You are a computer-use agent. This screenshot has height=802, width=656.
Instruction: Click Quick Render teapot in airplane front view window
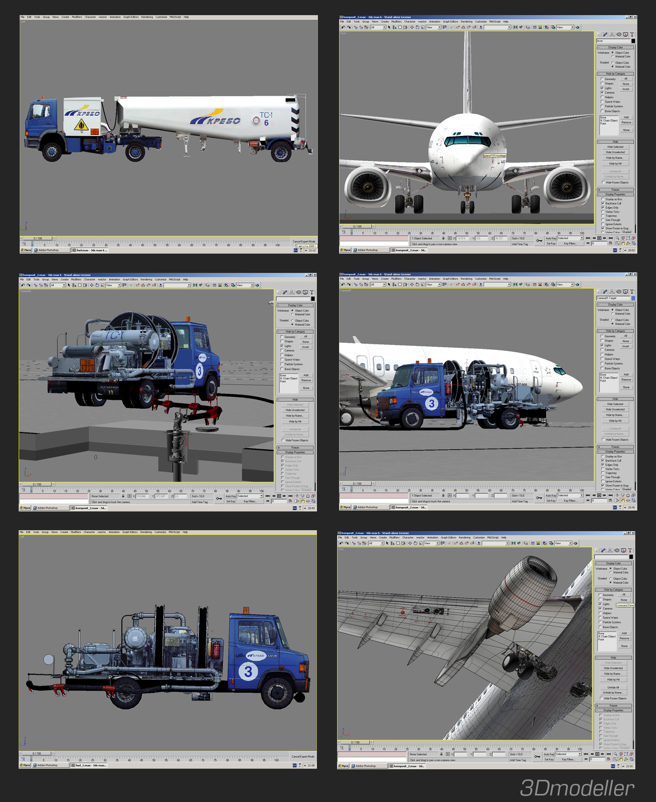tap(577, 28)
